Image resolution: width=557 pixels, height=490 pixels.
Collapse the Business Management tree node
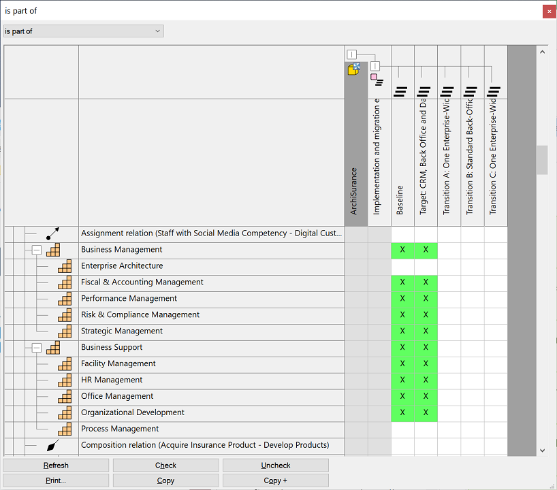coord(37,250)
